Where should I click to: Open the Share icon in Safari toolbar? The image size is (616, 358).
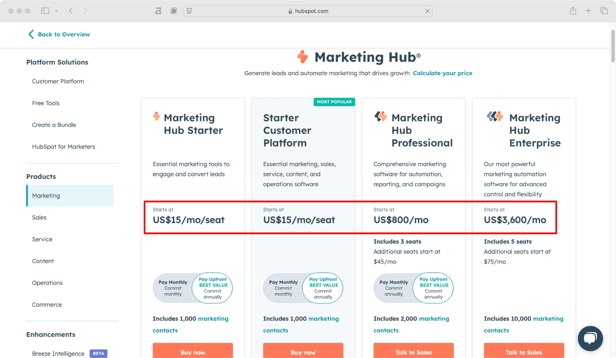tap(573, 11)
